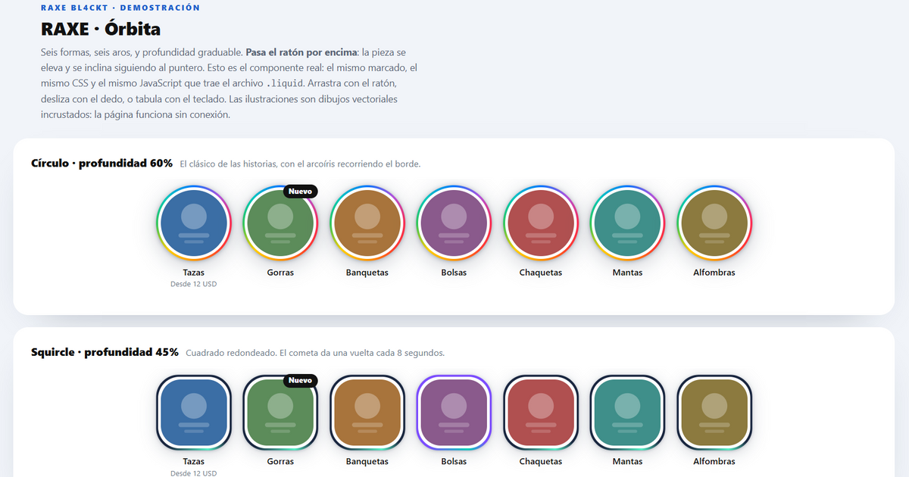Click the Tazas label in the Círculo row
The image size is (909, 477).
tap(194, 273)
